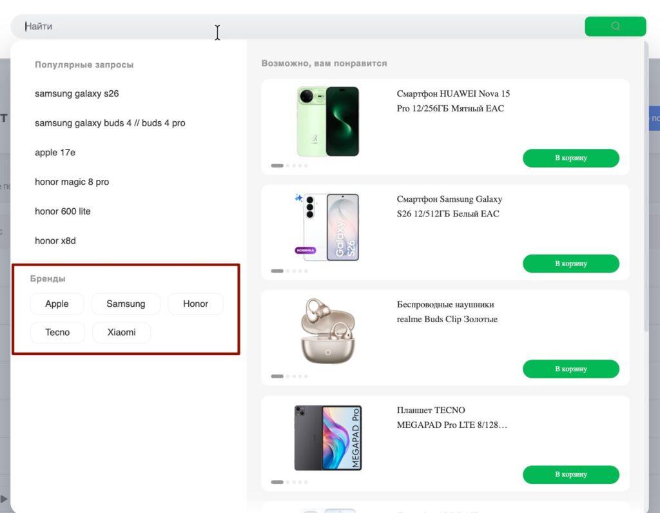Add realme Buds Clip to cart
The height and width of the screenshot is (513, 660).
point(571,369)
